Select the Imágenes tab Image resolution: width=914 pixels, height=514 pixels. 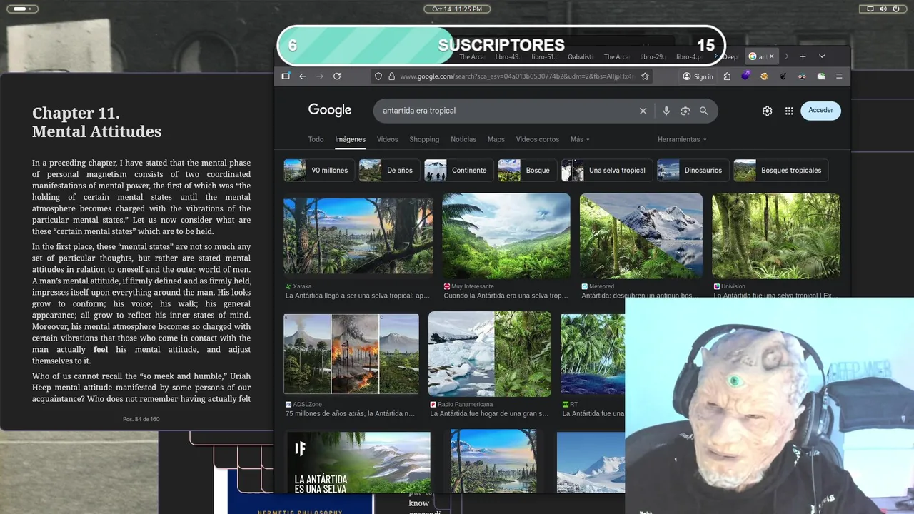pos(350,139)
